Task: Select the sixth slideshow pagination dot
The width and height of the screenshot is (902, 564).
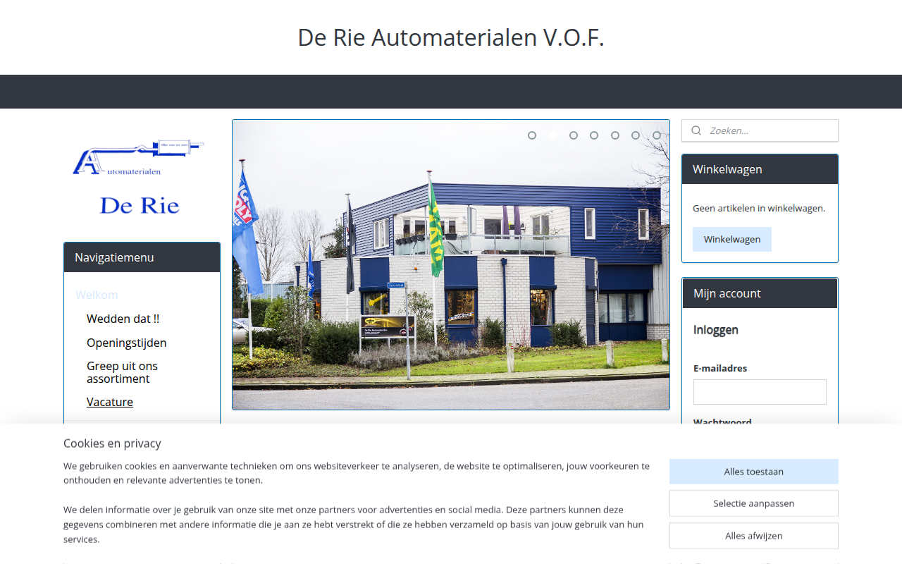Action: tap(636, 135)
